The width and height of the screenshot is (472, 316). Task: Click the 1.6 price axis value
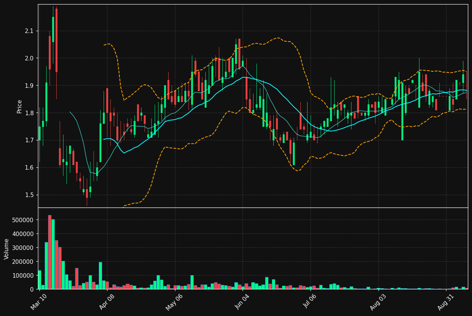coord(29,168)
